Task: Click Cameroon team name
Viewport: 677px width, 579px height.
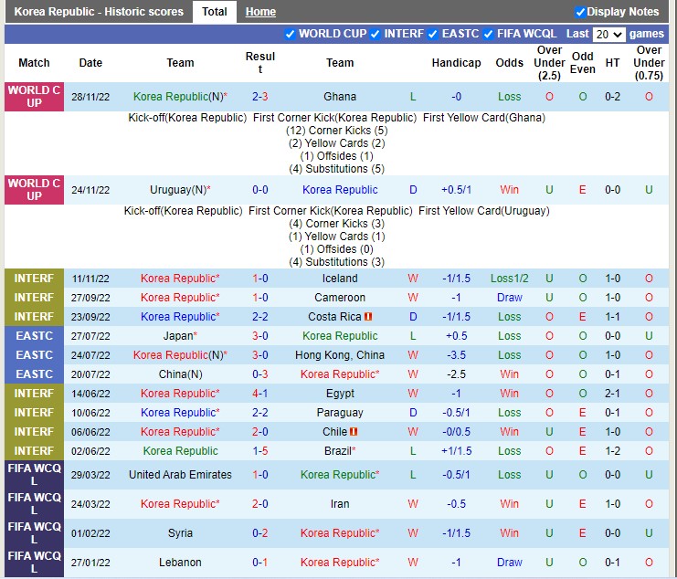Action: (x=340, y=298)
